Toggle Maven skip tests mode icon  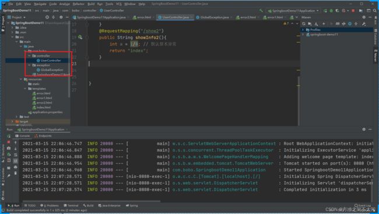coord(350,24)
